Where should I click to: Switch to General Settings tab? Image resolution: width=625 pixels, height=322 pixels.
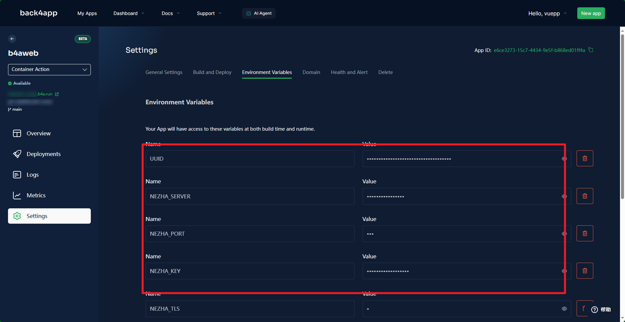tap(164, 72)
